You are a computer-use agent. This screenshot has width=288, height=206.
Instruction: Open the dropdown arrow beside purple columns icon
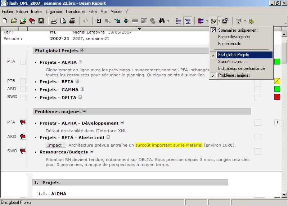point(207,21)
